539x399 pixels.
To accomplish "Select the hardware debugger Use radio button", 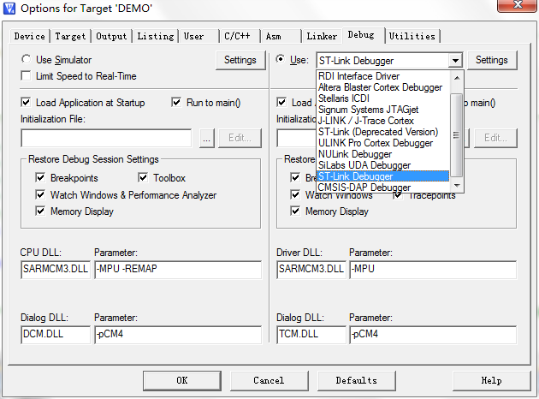I will (281, 59).
